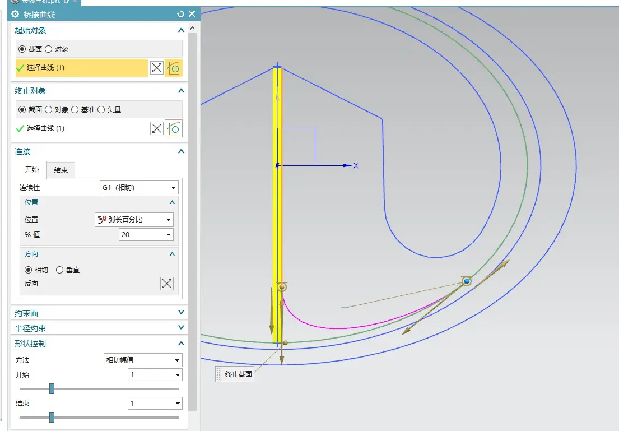Open the 结束 value dropdown arrow in 形状控制
The height and width of the screenshot is (431, 619).
(178, 404)
